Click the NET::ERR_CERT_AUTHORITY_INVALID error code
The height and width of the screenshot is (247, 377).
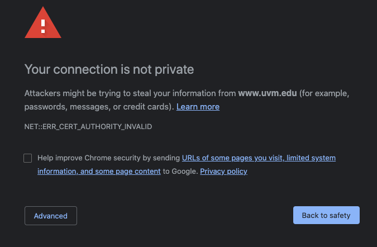click(88, 127)
